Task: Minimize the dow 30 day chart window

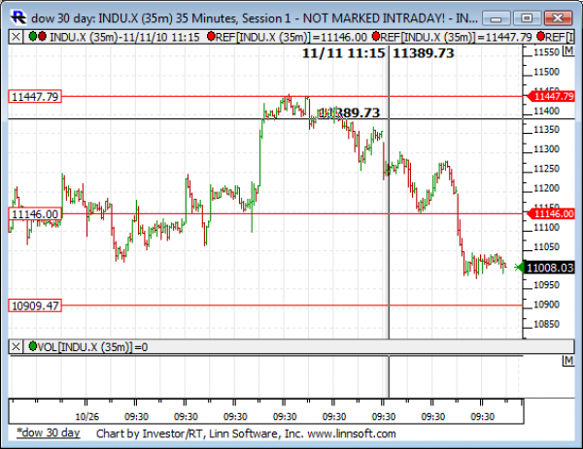Action: pos(497,17)
